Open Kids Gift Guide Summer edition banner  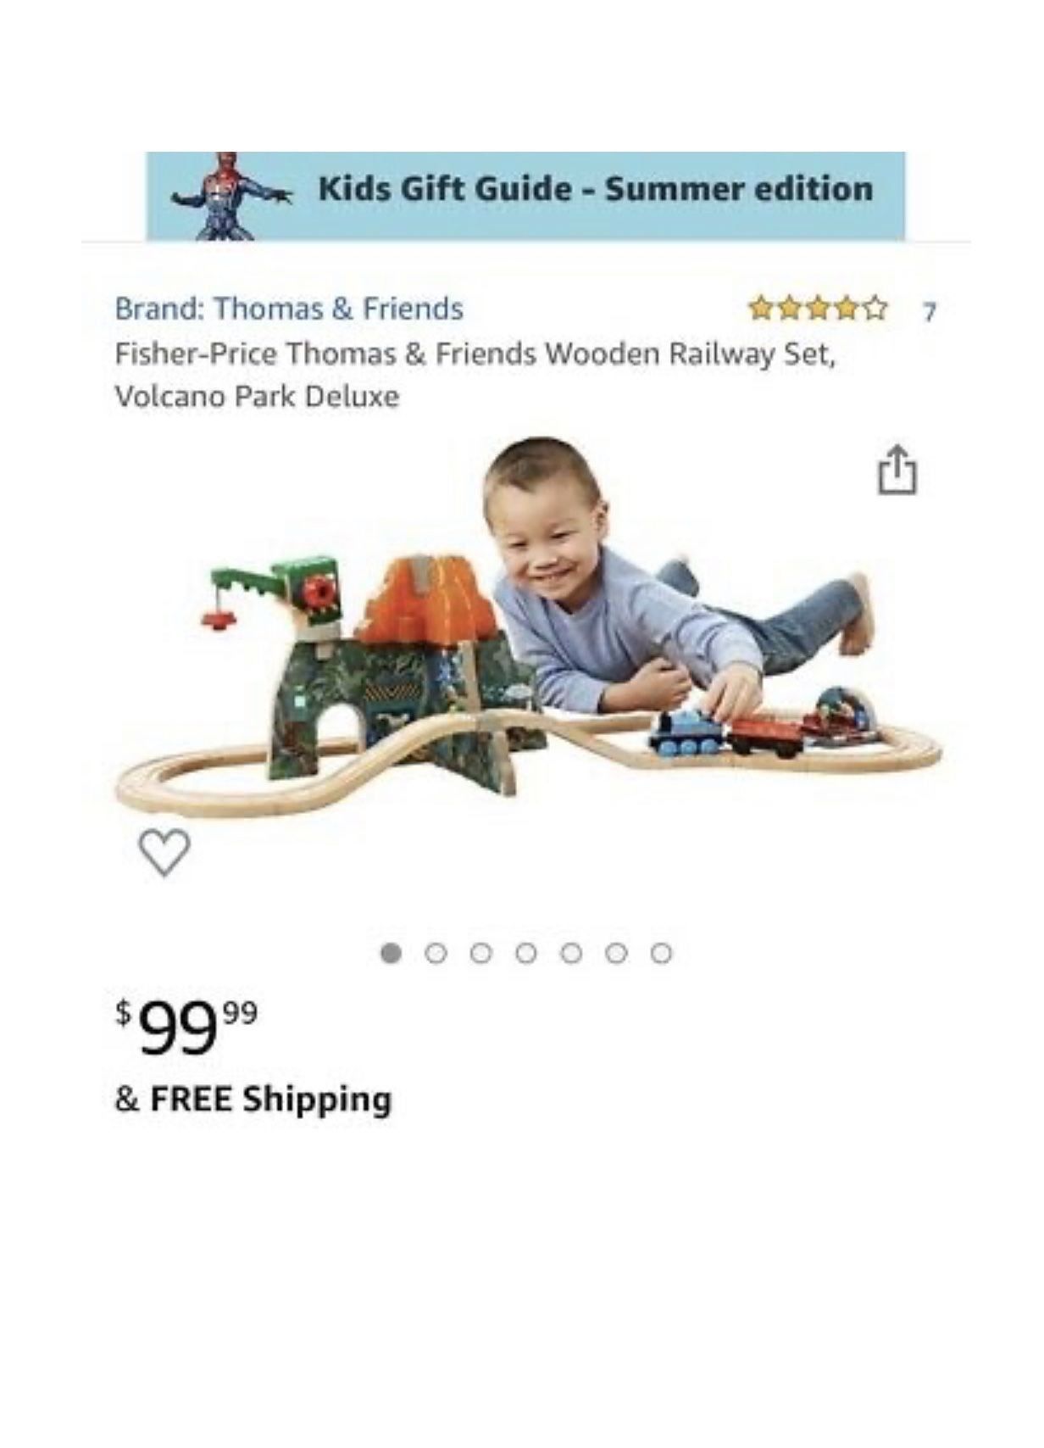tap(525, 196)
